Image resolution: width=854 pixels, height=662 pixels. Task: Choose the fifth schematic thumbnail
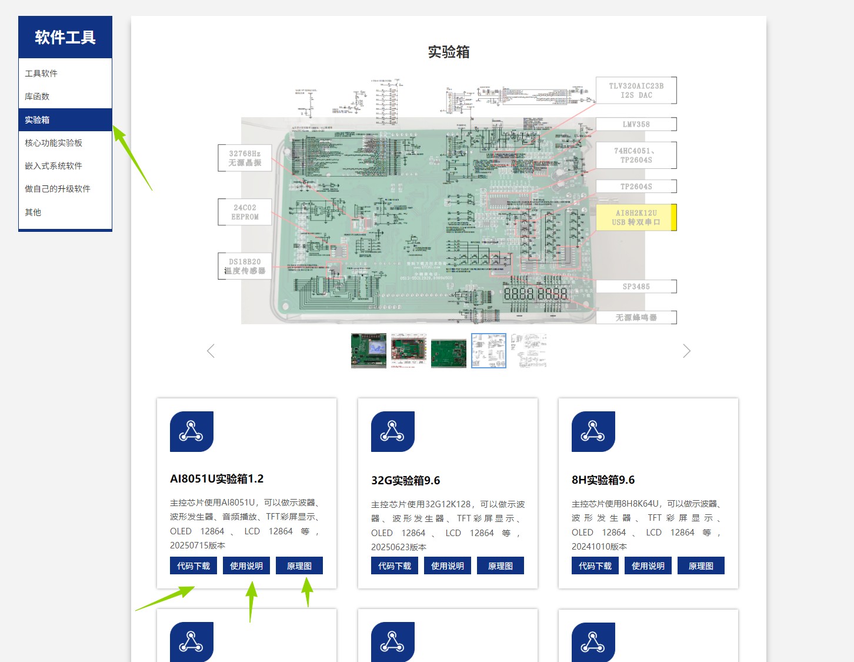pos(529,351)
